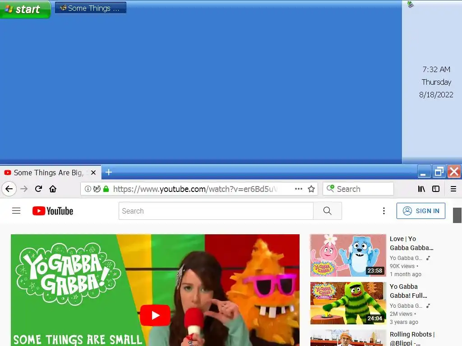Viewport: 462px width, 346px height.
Task: Go forward one page
Action: point(24,189)
